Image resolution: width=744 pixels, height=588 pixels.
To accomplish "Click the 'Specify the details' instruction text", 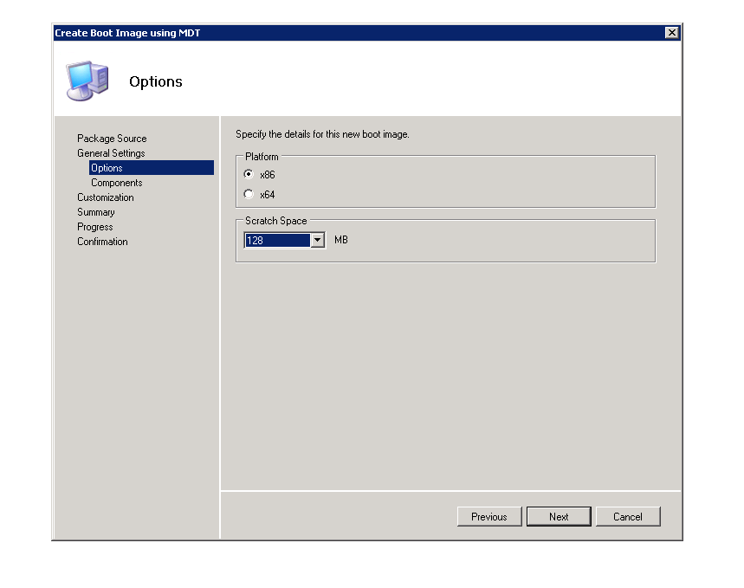I will [x=322, y=134].
